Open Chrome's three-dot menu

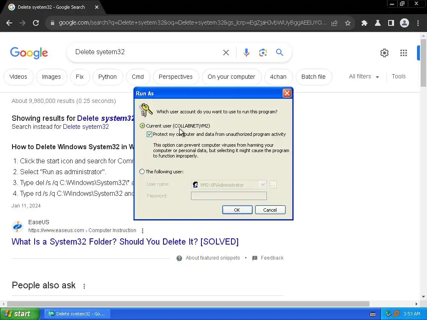pos(418,23)
